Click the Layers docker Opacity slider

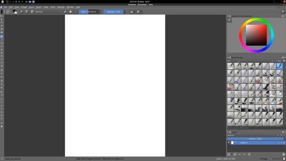pyautogui.click(x=255, y=139)
